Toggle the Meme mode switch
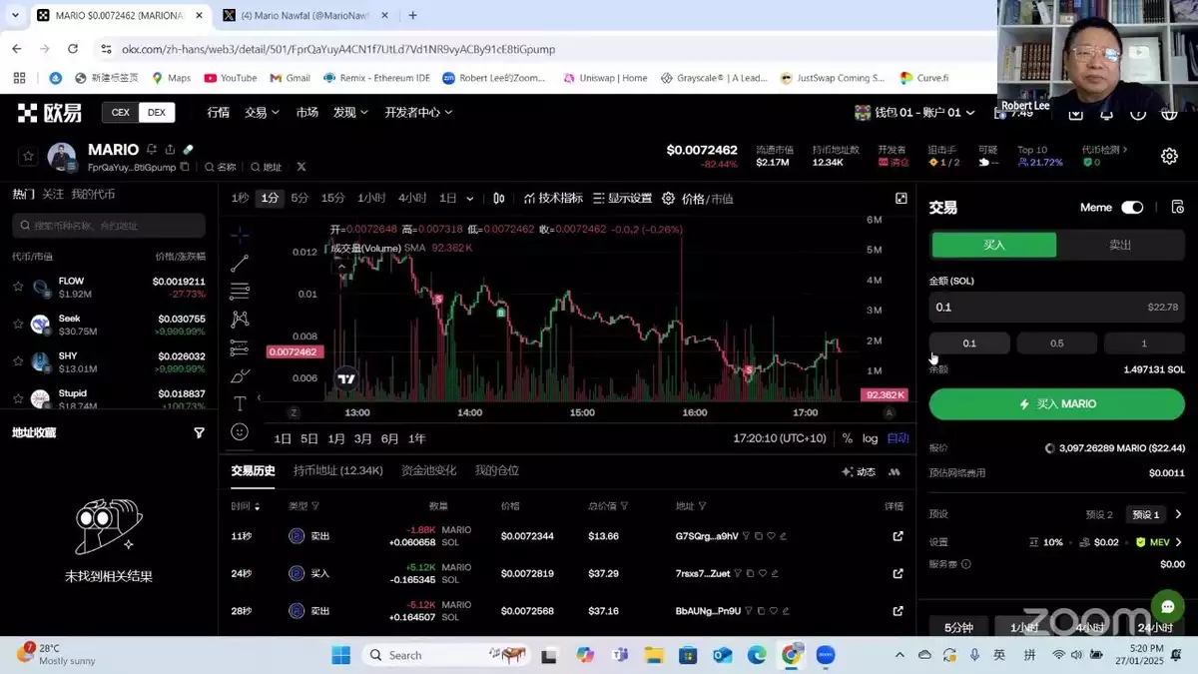Image resolution: width=1198 pixels, height=674 pixels. 1132,208
